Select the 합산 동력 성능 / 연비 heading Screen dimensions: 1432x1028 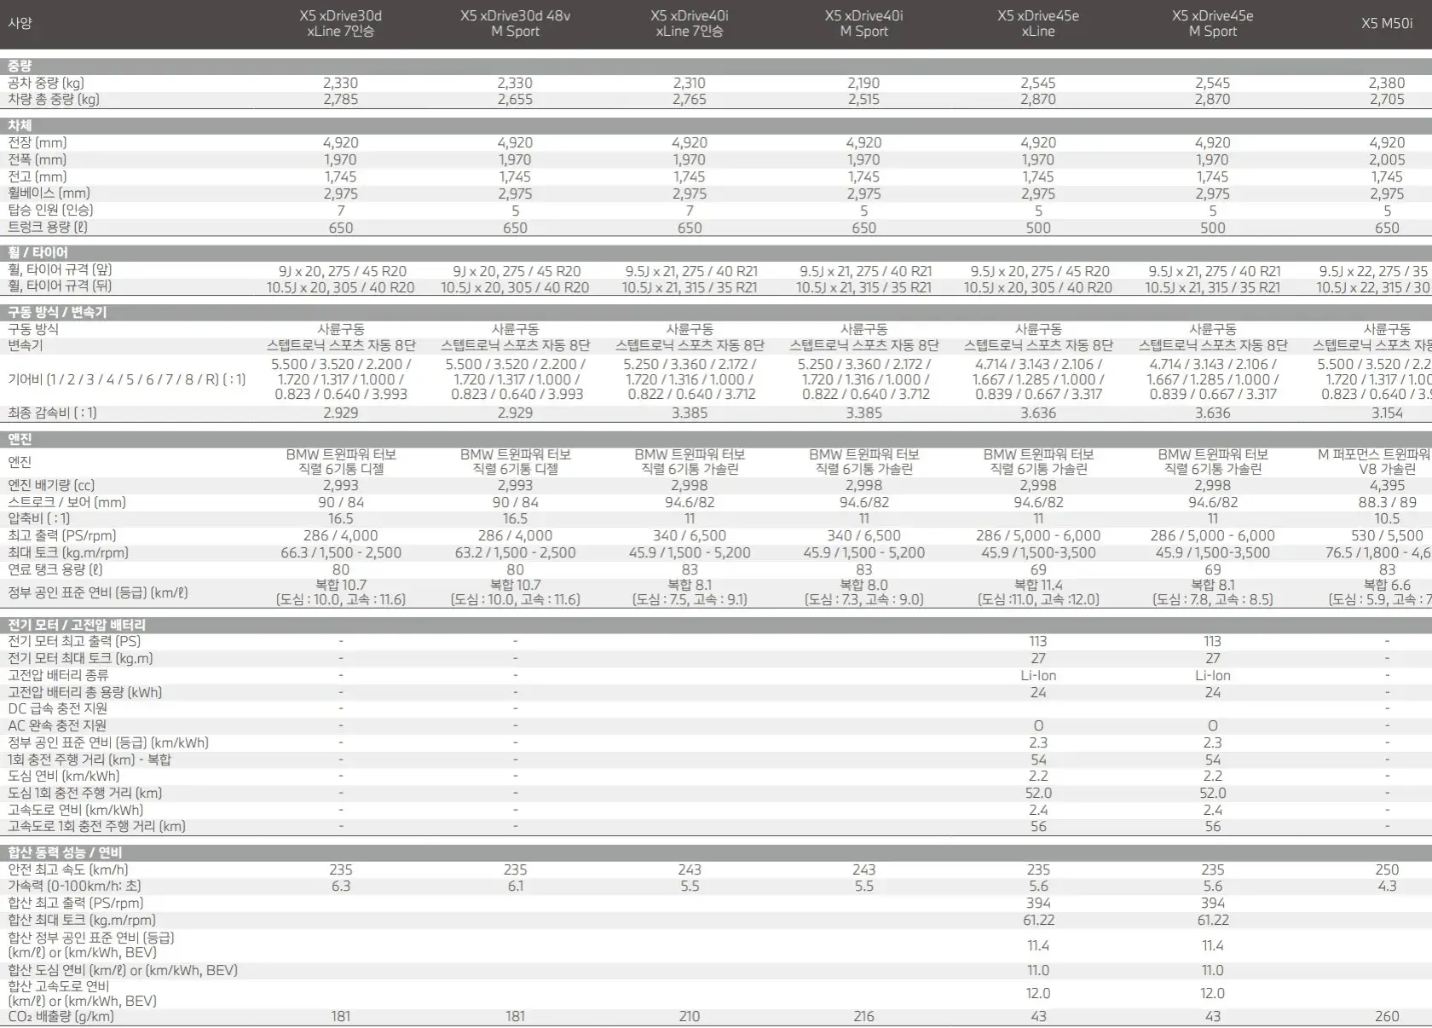[x=65, y=852]
